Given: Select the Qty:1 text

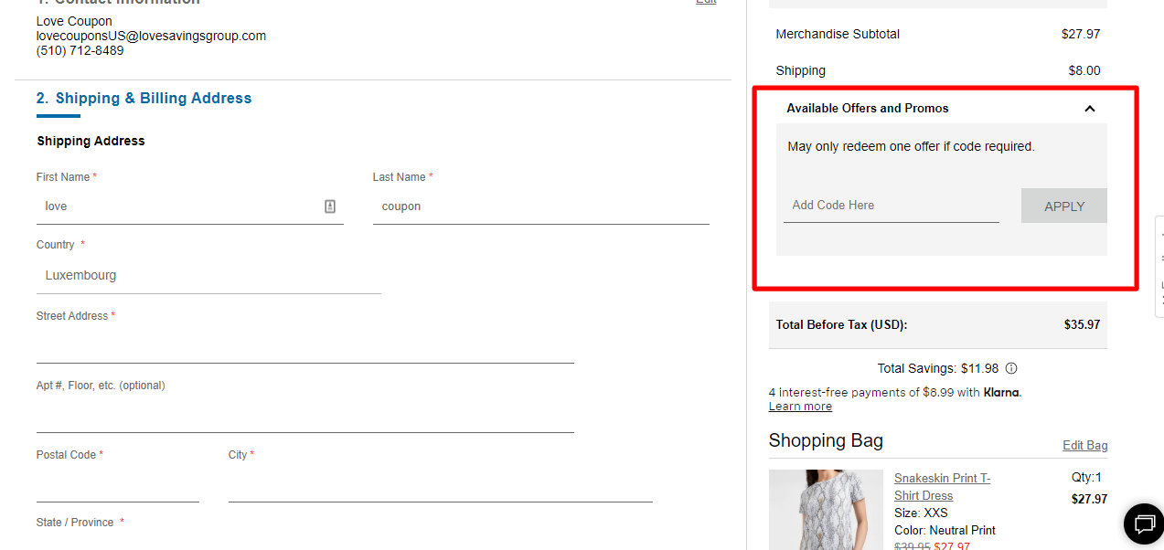Looking at the screenshot, I should (x=1086, y=477).
